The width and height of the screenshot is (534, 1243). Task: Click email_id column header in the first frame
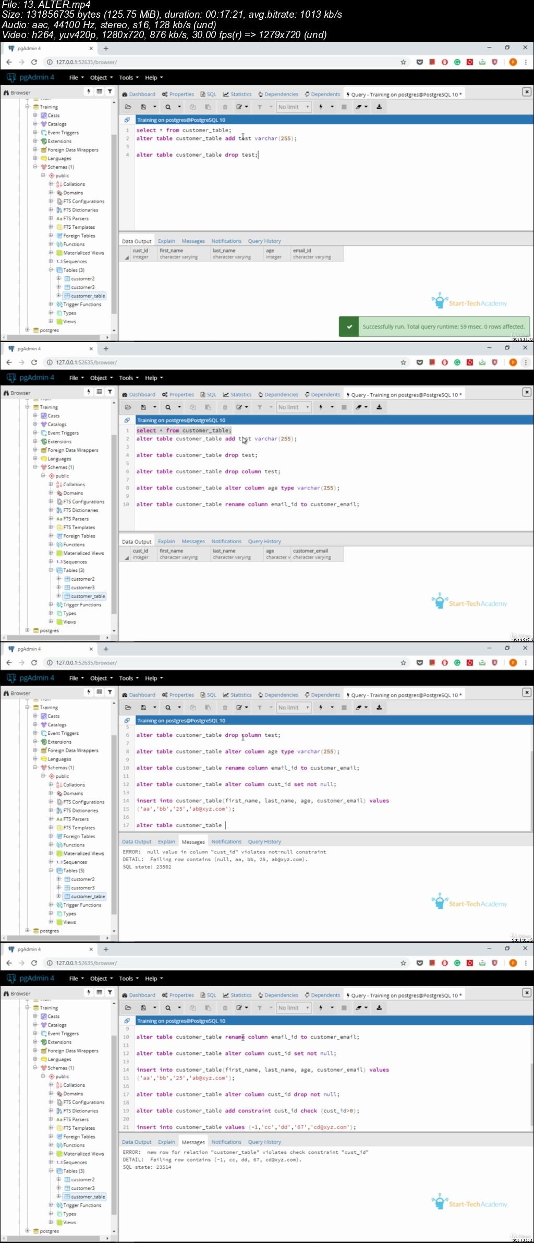pyautogui.click(x=317, y=254)
